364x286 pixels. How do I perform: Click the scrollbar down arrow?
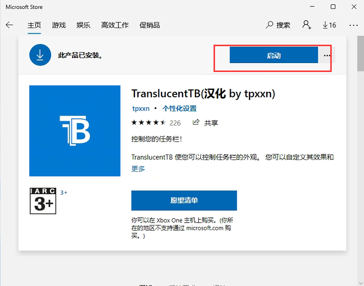pos(361,283)
